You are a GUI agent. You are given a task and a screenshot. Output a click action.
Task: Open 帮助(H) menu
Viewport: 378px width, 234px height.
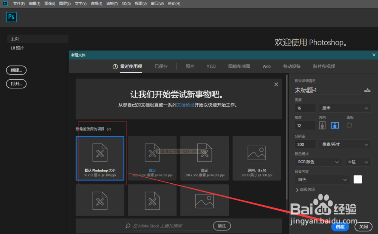(x=174, y=4)
